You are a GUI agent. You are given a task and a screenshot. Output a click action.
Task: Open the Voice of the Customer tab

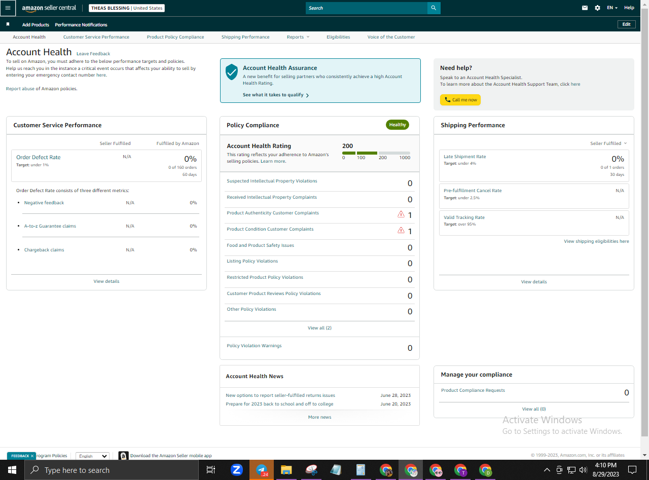391,37
